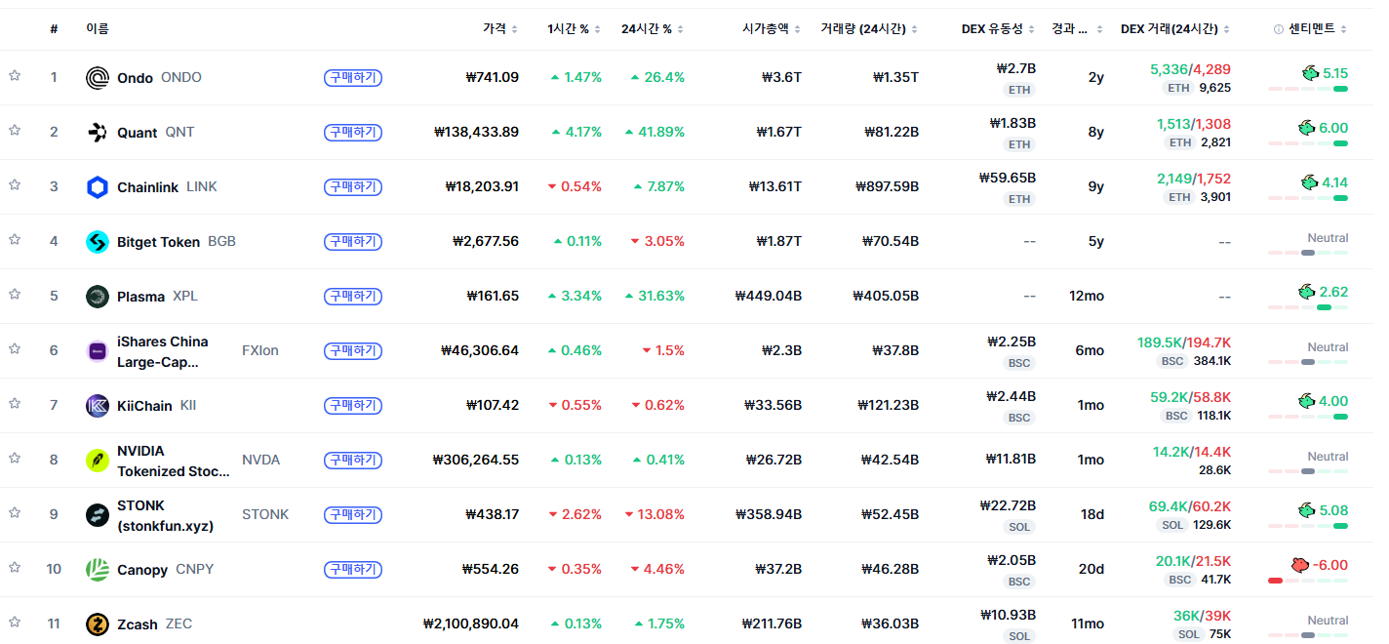Sort by the 1시간 % column header
This screenshot has height=644, width=1389.
pos(575,29)
